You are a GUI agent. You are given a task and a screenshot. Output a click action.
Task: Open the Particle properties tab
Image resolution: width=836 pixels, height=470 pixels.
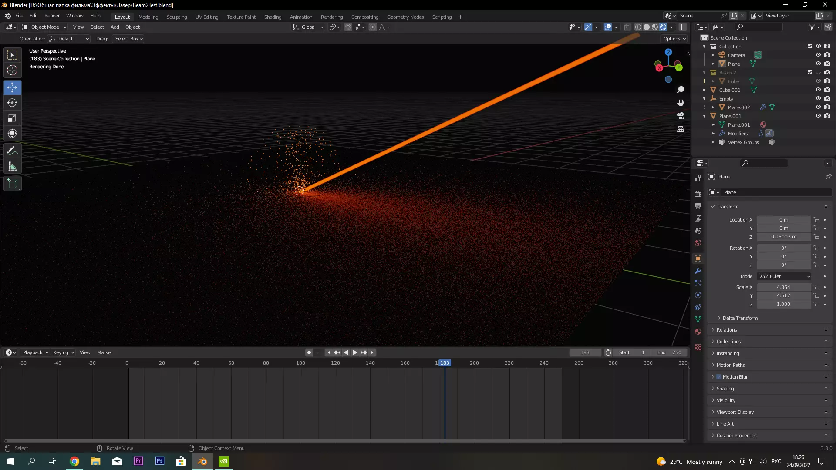tap(698, 283)
